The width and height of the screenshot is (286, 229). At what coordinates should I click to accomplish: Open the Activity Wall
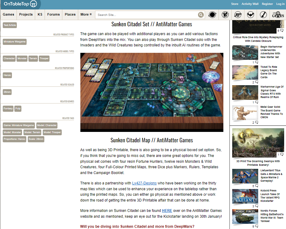250,4
